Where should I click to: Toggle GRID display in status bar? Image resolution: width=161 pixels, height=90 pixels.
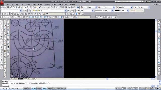pos(29,88)
